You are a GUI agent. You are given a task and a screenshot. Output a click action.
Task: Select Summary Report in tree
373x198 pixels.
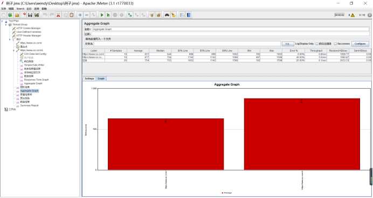(29, 105)
